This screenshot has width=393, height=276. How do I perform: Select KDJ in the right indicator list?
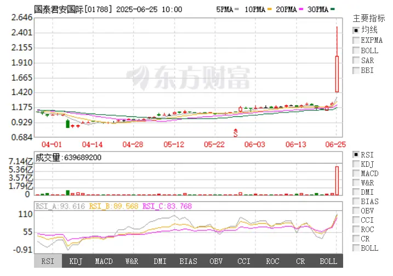[x=356, y=164]
